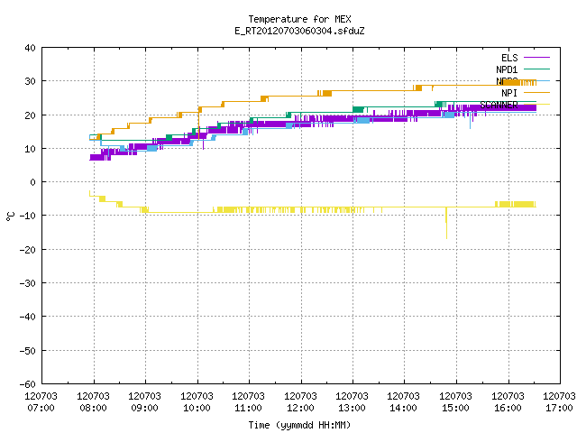
Task: Click the x-axis label 120703 10:00
Action: click(x=197, y=401)
